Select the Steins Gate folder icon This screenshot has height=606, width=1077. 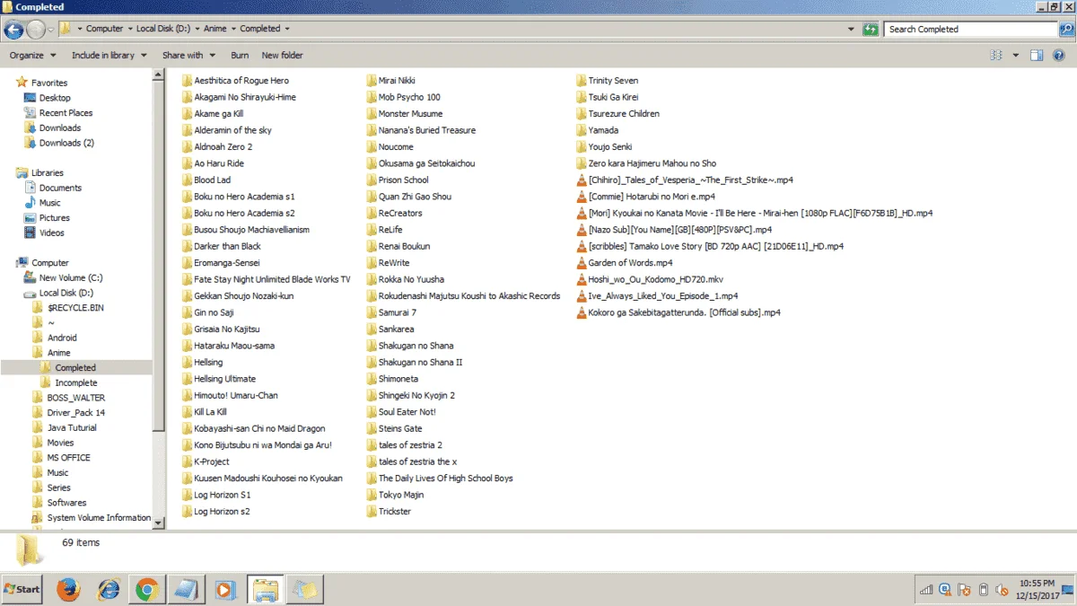[372, 428]
